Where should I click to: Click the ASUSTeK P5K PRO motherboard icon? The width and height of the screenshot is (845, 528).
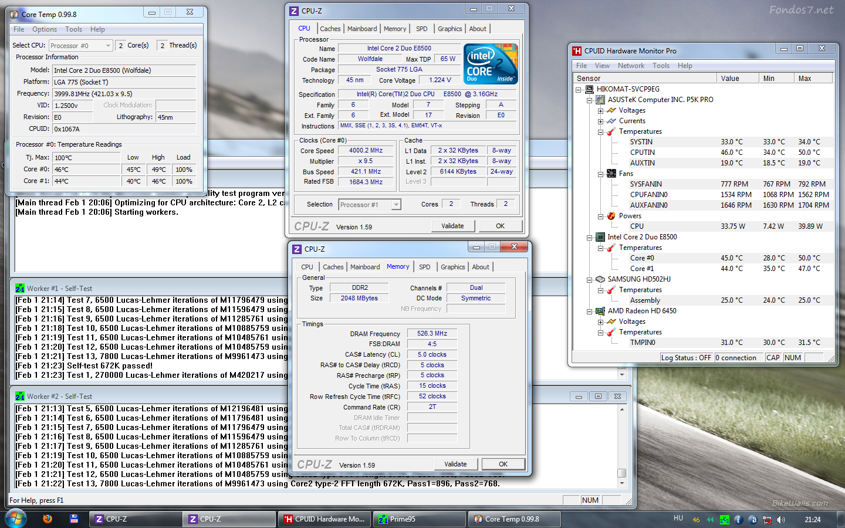pyautogui.click(x=600, y=100)
